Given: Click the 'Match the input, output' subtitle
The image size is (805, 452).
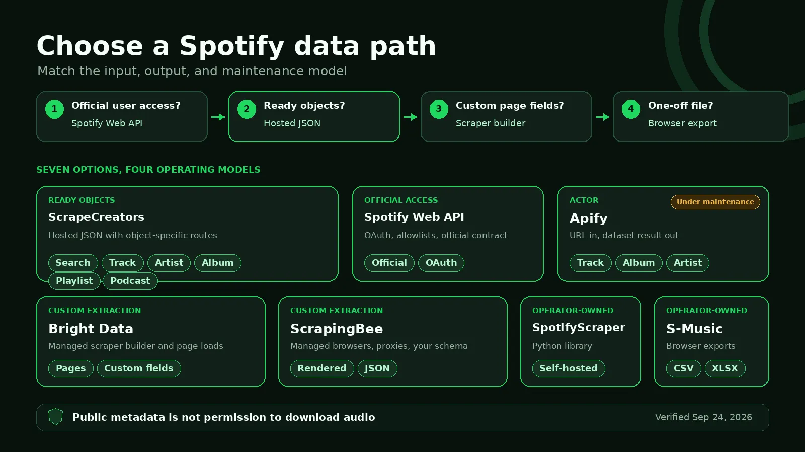Looking at the screenshot, I should 192,71.
